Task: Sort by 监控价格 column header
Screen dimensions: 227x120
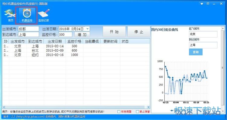Action: tap(74, 41)
